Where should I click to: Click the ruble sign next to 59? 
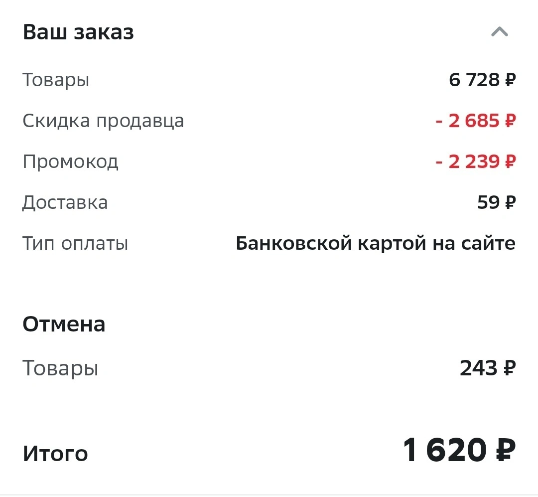click(511, 202)
